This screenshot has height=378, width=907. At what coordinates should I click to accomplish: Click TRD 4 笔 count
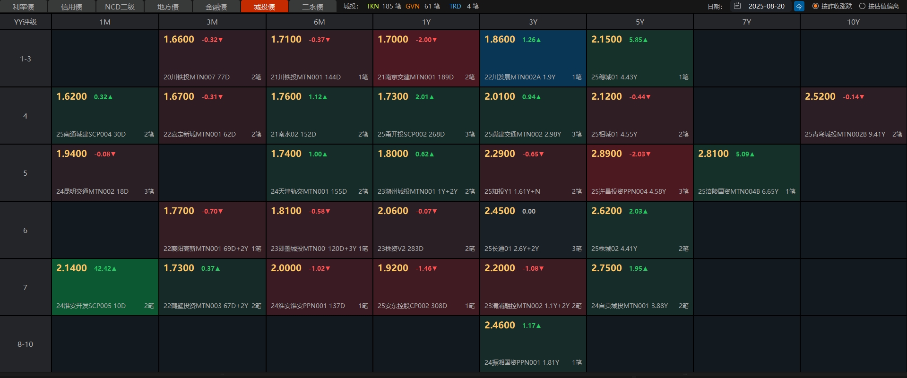pos(464,6)
